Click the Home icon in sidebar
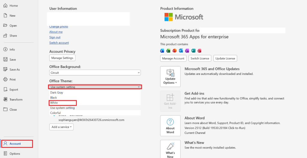 (x=5, y=6)
